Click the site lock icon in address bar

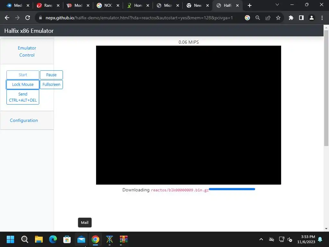click(x=40, y=18)
